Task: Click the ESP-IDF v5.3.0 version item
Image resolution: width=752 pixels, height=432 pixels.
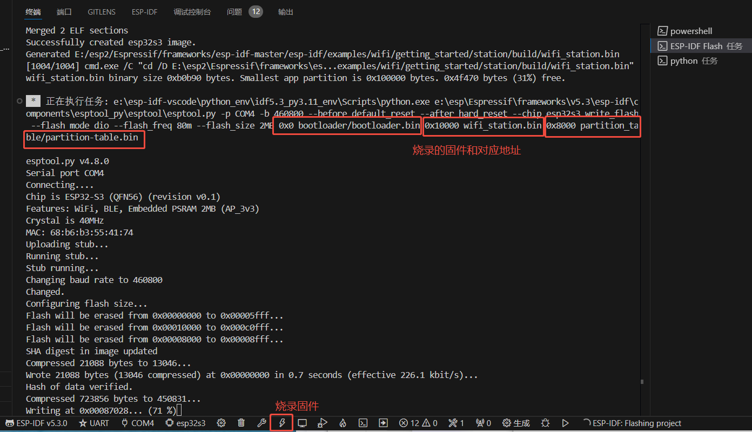Action: (36, 423)
